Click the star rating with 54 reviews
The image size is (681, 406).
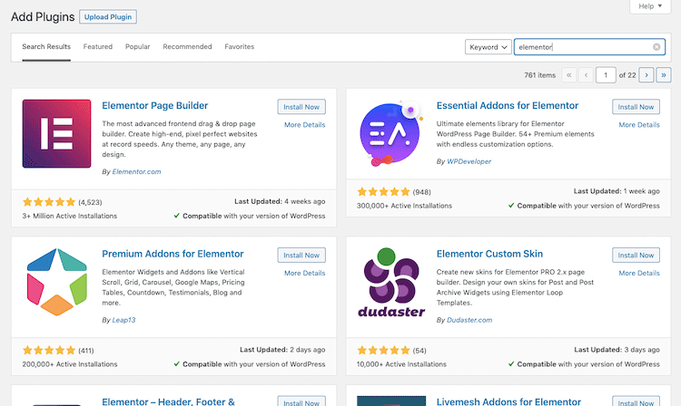tap(383, 350)
